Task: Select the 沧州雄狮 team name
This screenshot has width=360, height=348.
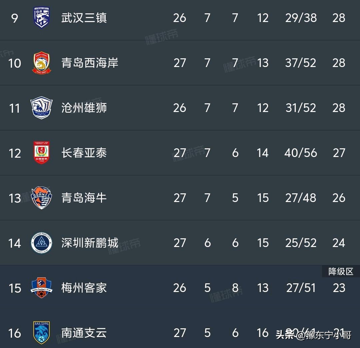Action: click(84, 108)
